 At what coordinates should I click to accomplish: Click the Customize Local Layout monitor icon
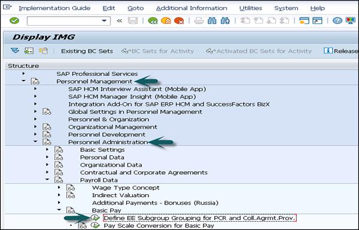tap(350, 21)
